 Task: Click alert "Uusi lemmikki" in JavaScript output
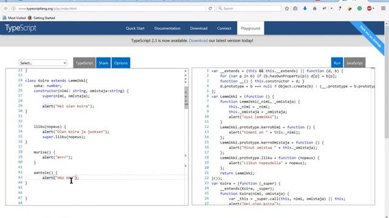253,117
